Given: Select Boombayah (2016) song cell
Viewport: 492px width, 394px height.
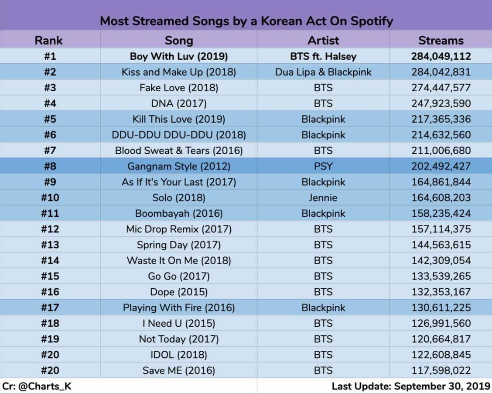Looking at the screenshot, I should click(179, 213).
